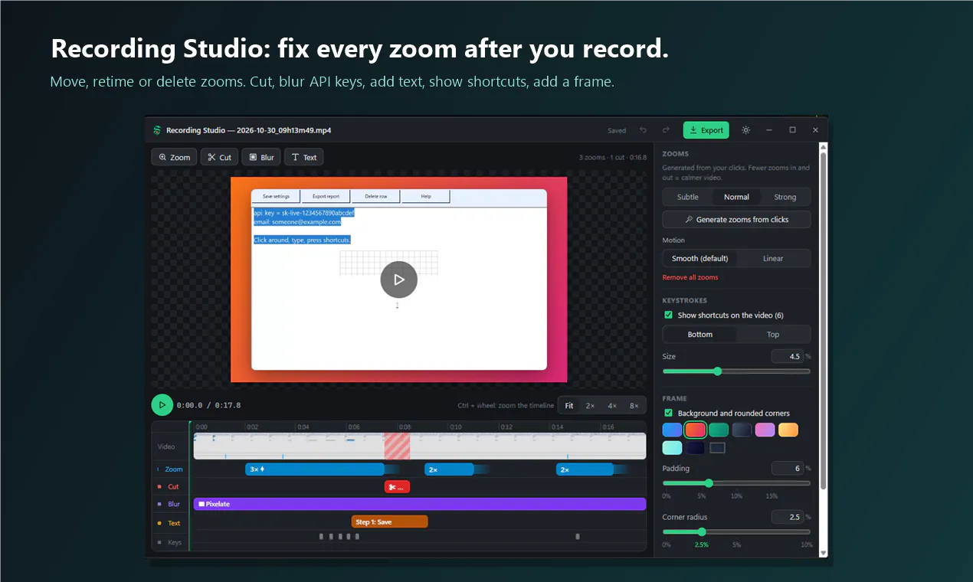Toggle Background and rounded corners checkbox

pyautogui.click(x=668, y=413)
